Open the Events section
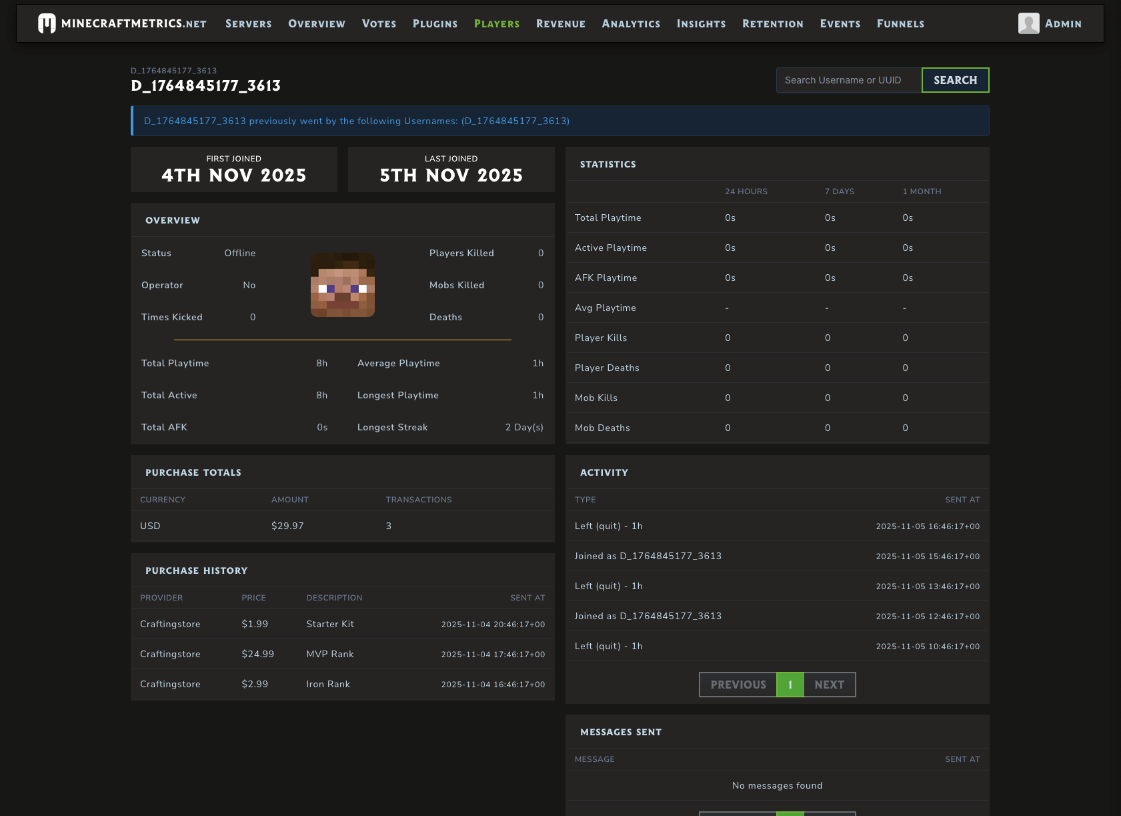1121x816 pixels. point(840,24)
